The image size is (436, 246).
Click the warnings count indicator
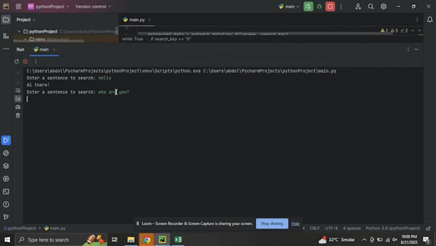click(384, 30)
